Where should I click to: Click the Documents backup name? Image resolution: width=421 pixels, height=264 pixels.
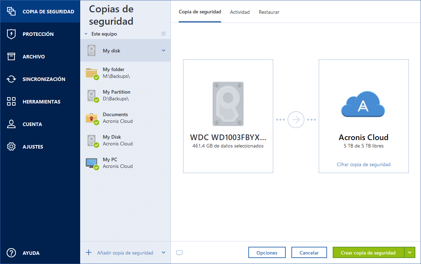tap(115, 114)
